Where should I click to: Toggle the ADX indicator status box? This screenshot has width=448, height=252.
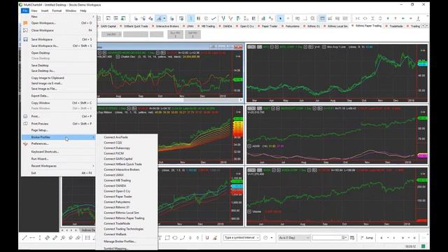click(249, 146)
